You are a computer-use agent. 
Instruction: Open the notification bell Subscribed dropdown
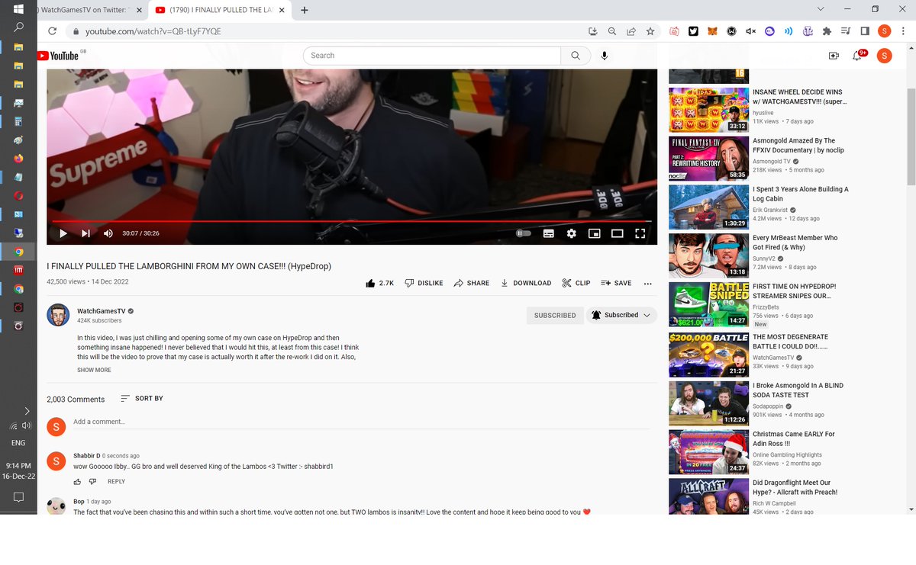621,315
